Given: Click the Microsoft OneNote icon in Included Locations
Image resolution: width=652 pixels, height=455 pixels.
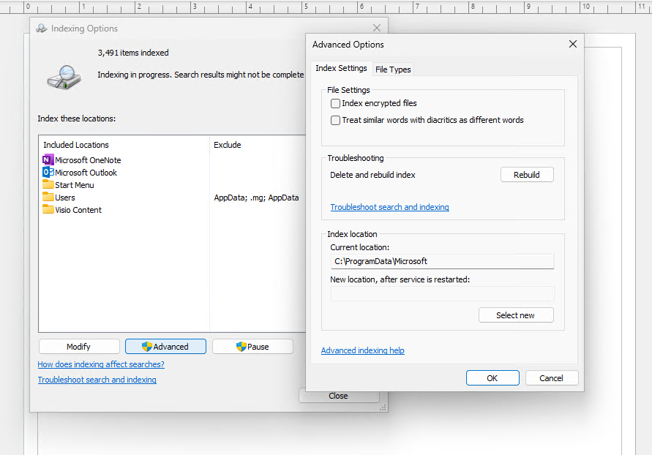Looking at the screenshot, I should coord(48,159).
